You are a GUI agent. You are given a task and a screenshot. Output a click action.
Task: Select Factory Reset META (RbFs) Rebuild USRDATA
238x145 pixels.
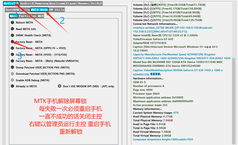pyautogui.click(x=13, y=61)
